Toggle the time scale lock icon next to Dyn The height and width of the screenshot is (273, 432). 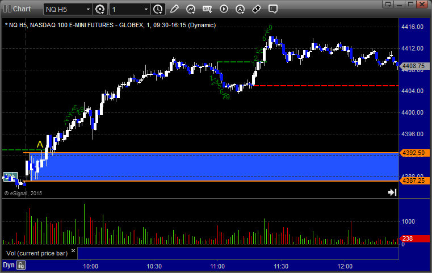[21, 265]
